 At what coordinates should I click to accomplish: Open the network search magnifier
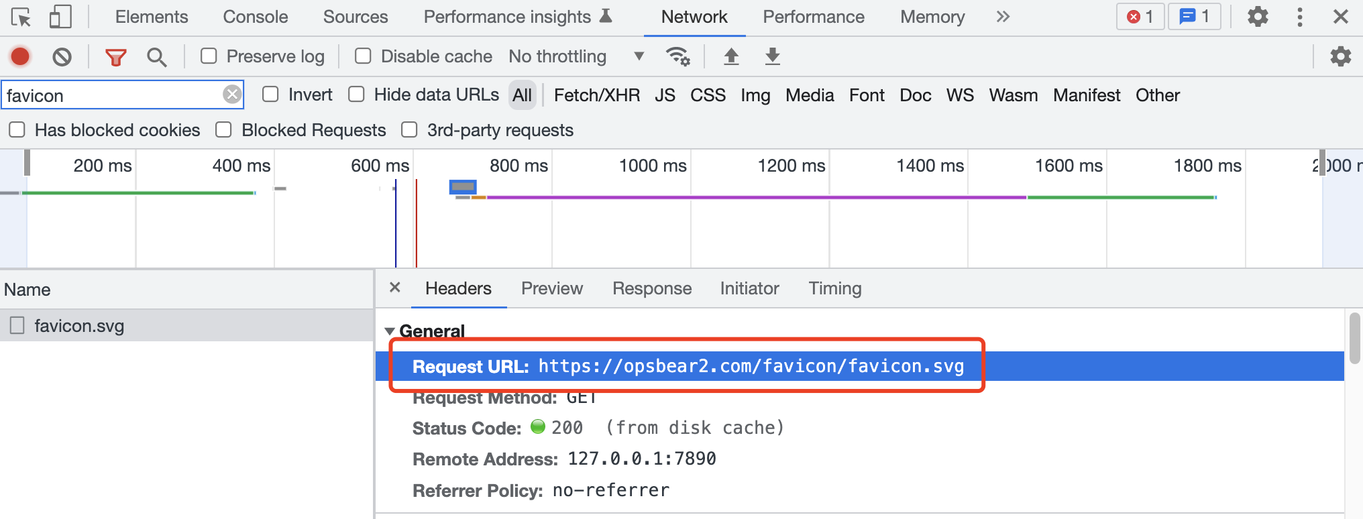point(156,57)
